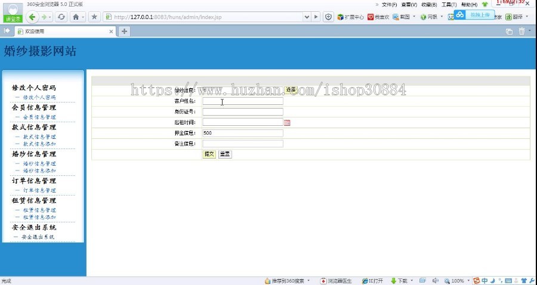Open the blue 会员信息管理 sub-link
The height and width of the screenshot is (285, 537).
pos(39,117)
